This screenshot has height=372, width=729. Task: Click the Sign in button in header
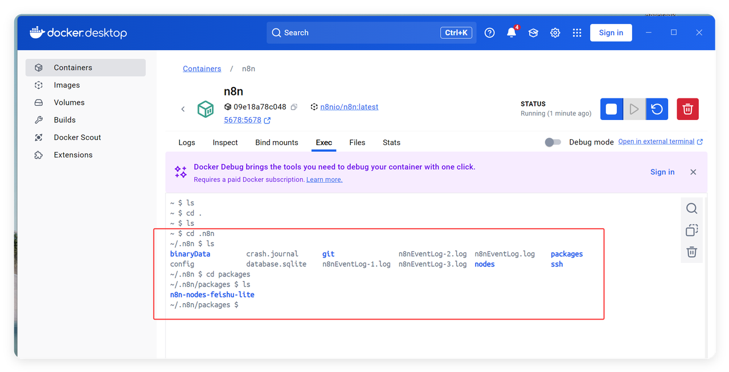point(611,33)
